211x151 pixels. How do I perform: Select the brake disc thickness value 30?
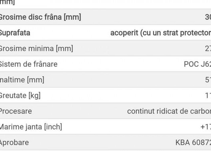click(x=208, y=17)
